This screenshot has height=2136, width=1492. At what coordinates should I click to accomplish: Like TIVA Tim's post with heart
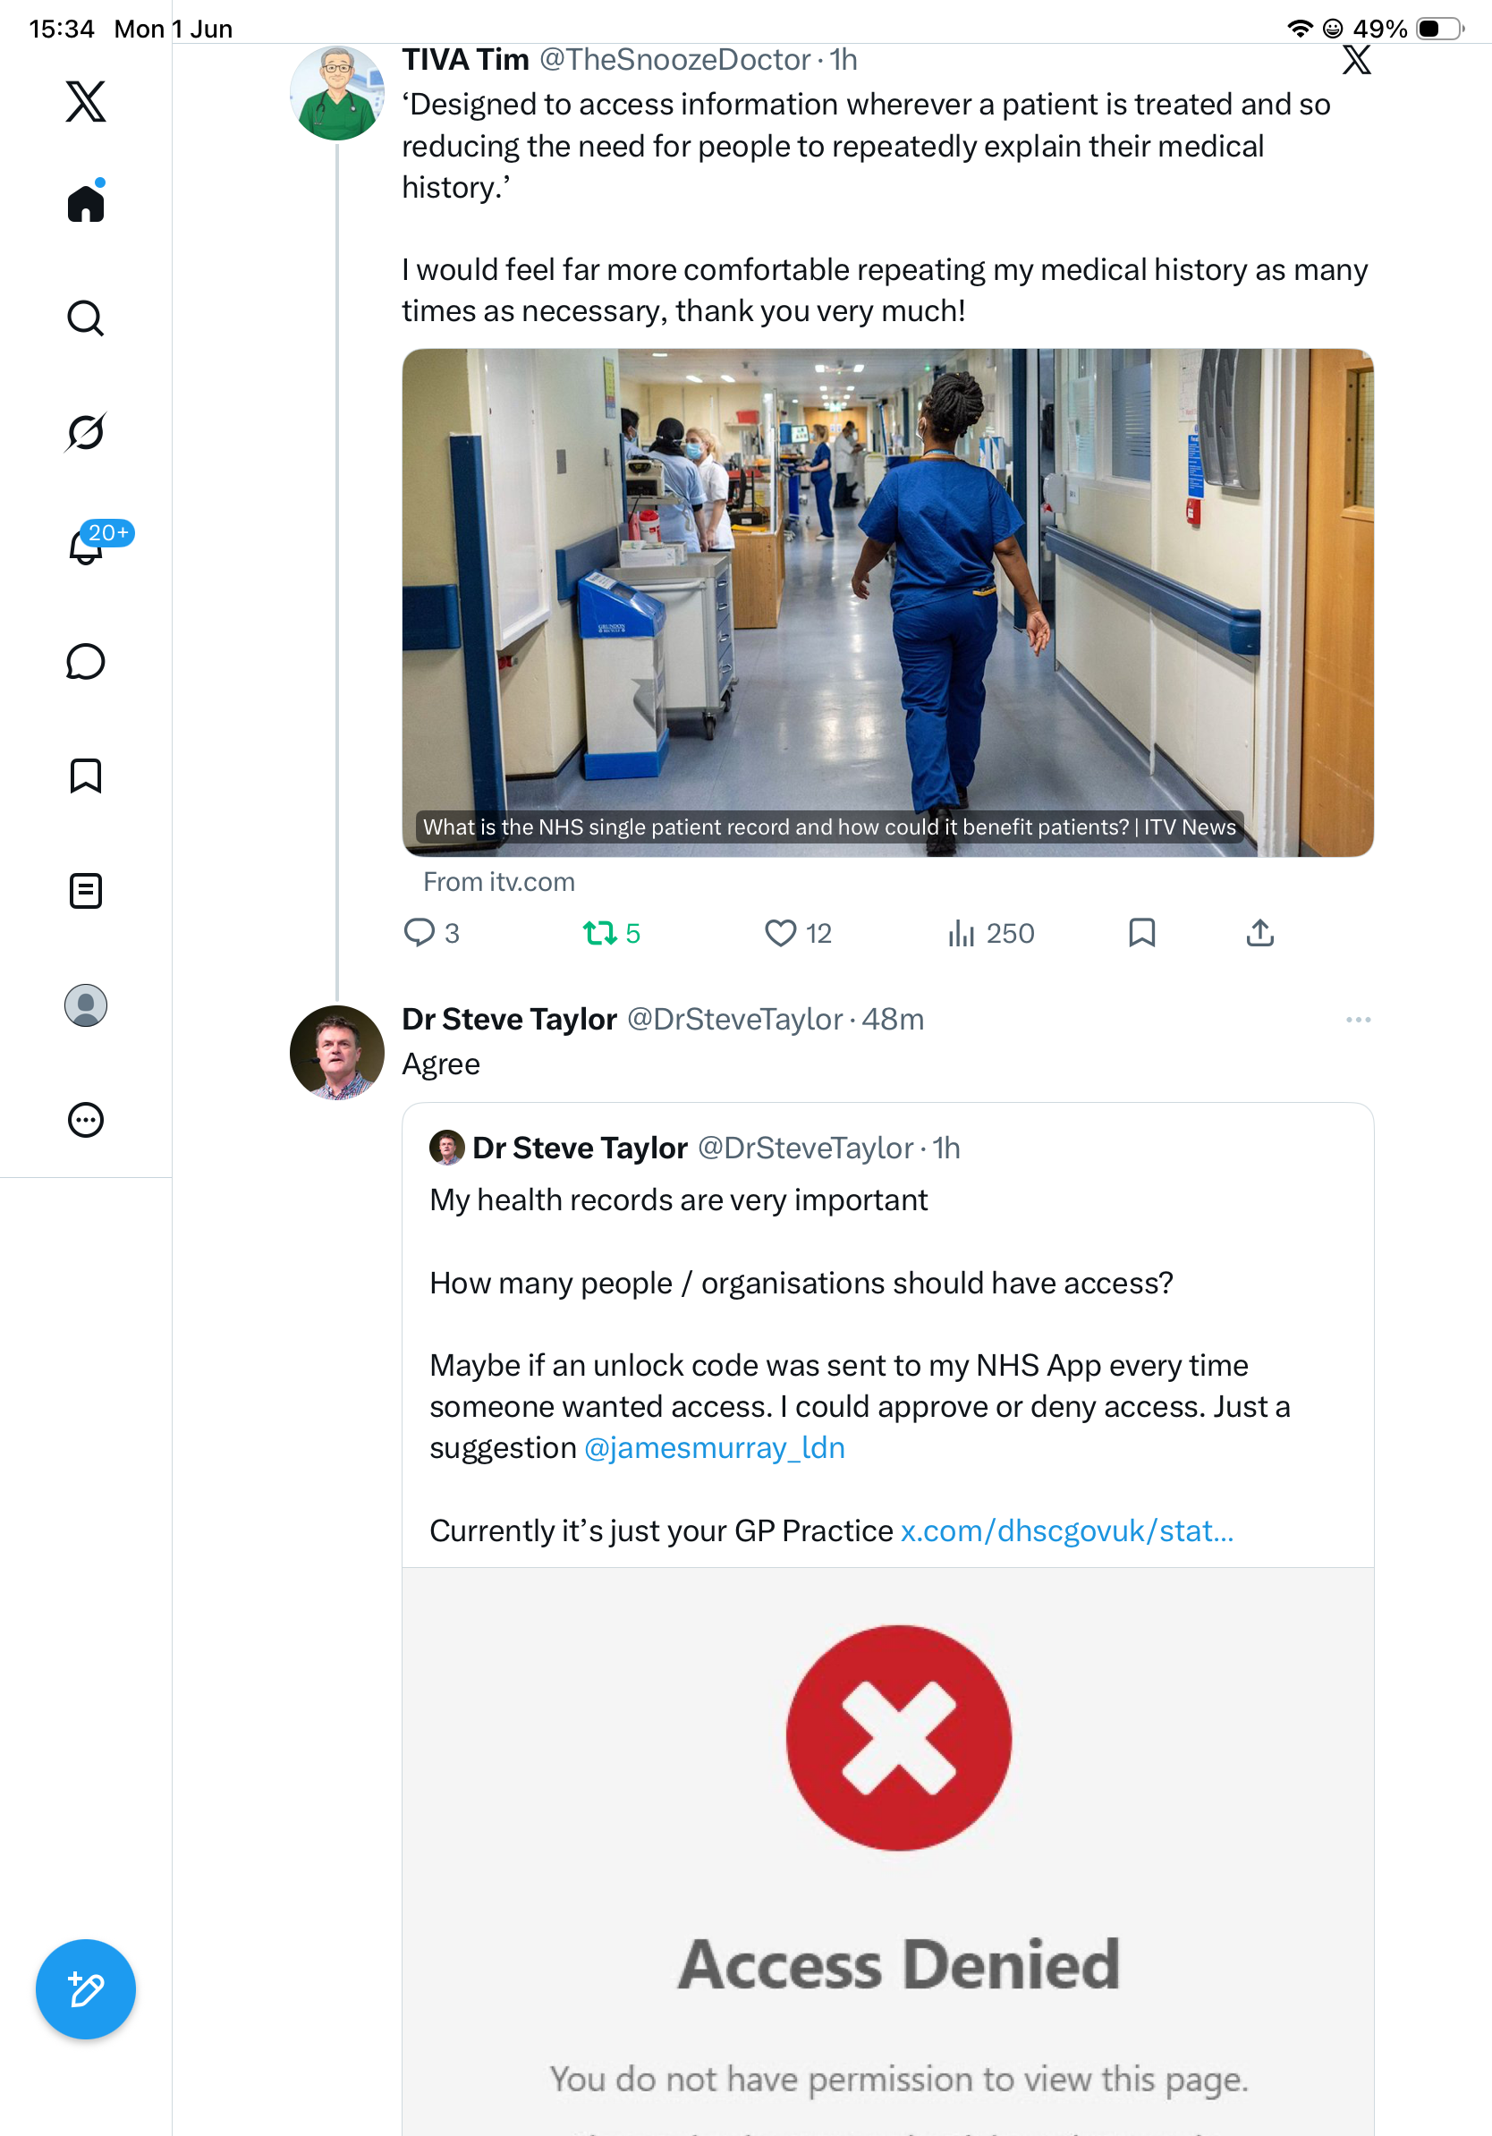pos(798,932)
